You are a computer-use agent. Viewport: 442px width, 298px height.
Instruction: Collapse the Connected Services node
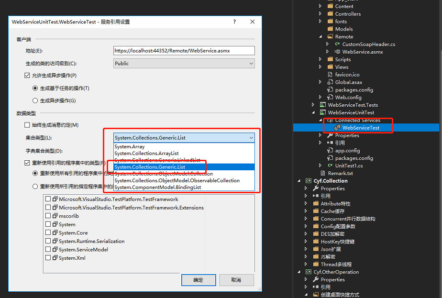tap(320, 120)
